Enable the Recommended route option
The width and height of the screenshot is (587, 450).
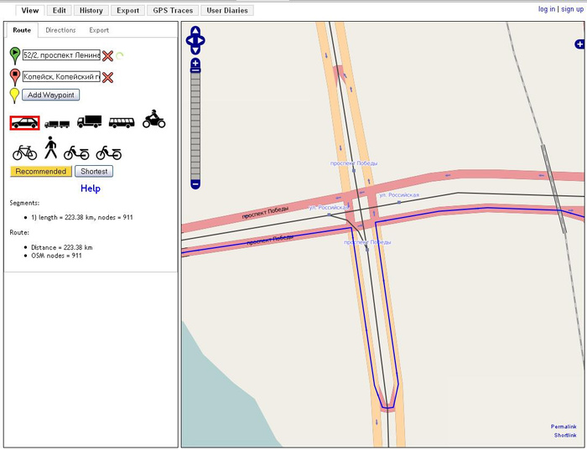pos(41,171)
